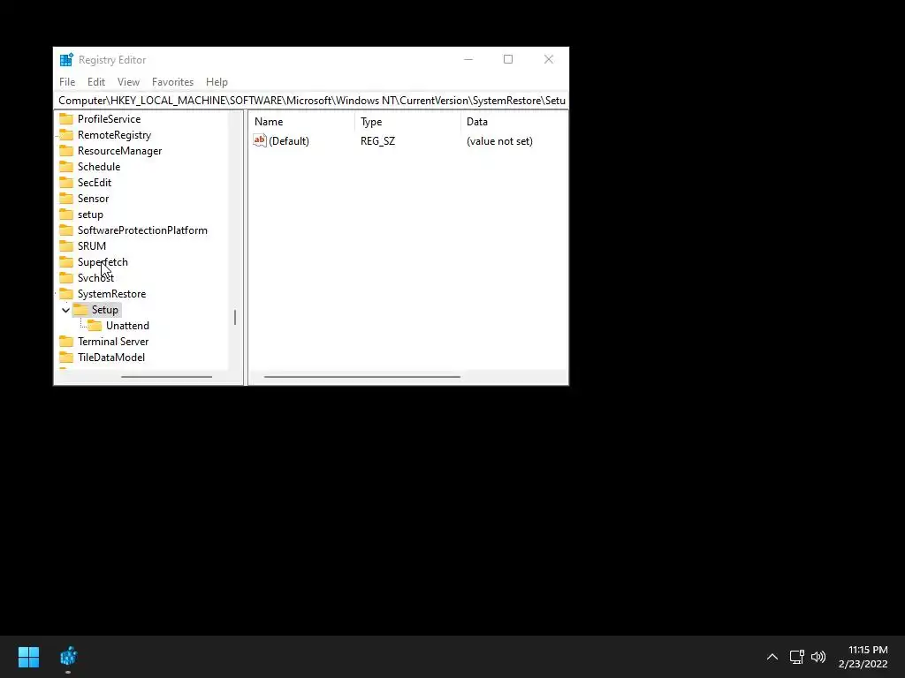
Task: Click the Unattend folder icon
Action: click(95, 326)
